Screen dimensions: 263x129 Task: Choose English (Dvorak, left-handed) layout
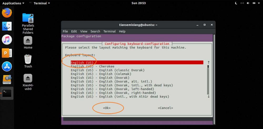point(112,89)
